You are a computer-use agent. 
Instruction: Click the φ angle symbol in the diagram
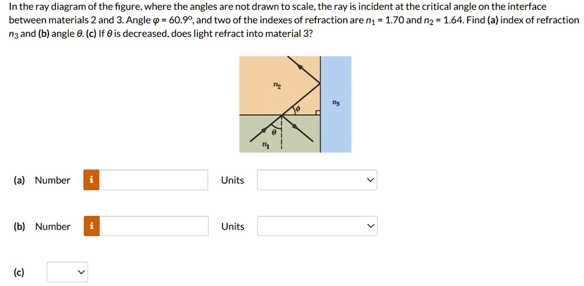coord(297,109)
